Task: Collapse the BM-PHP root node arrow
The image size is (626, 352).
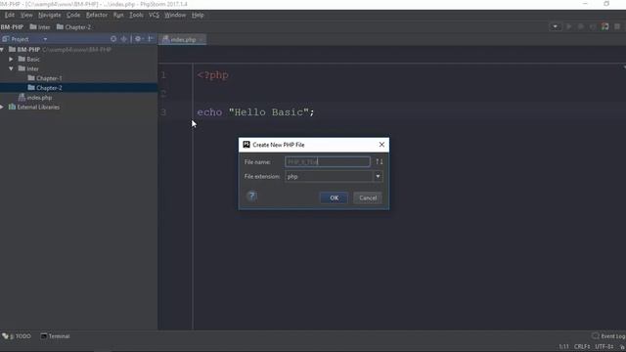Action: click(2, 50)
